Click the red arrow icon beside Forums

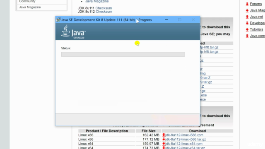pyautogui.click(x=247, y=4)
